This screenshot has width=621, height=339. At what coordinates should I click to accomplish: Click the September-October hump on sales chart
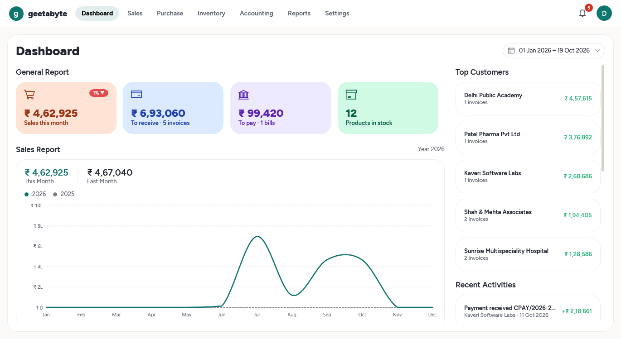click(x=345, y=254)
